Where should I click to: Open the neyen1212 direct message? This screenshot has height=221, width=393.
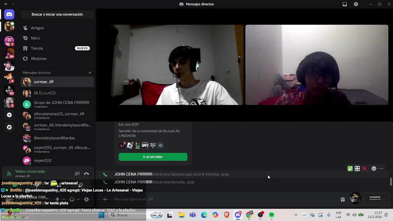(57, 161)
